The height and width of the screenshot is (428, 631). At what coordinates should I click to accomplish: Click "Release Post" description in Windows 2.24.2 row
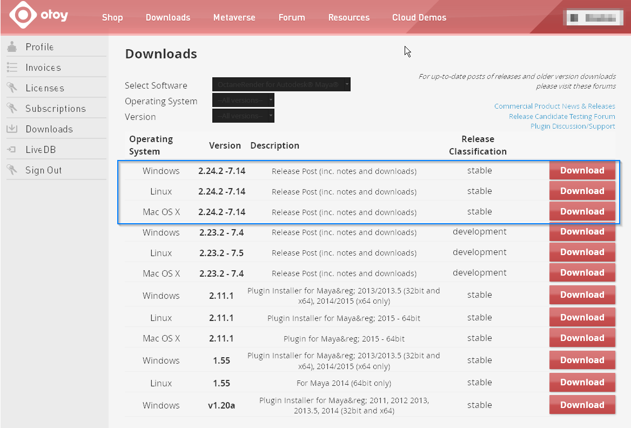(344, 171)
